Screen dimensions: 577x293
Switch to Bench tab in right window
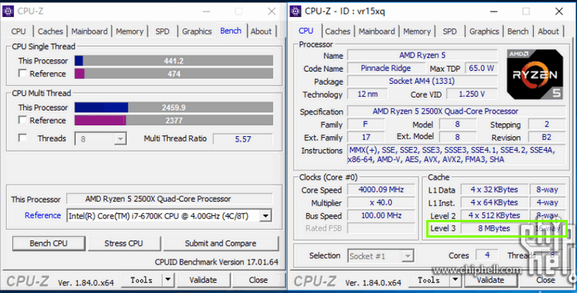click(518, 32)
